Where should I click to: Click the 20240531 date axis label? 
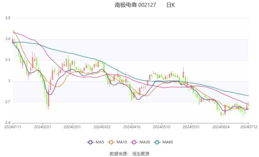191,127
